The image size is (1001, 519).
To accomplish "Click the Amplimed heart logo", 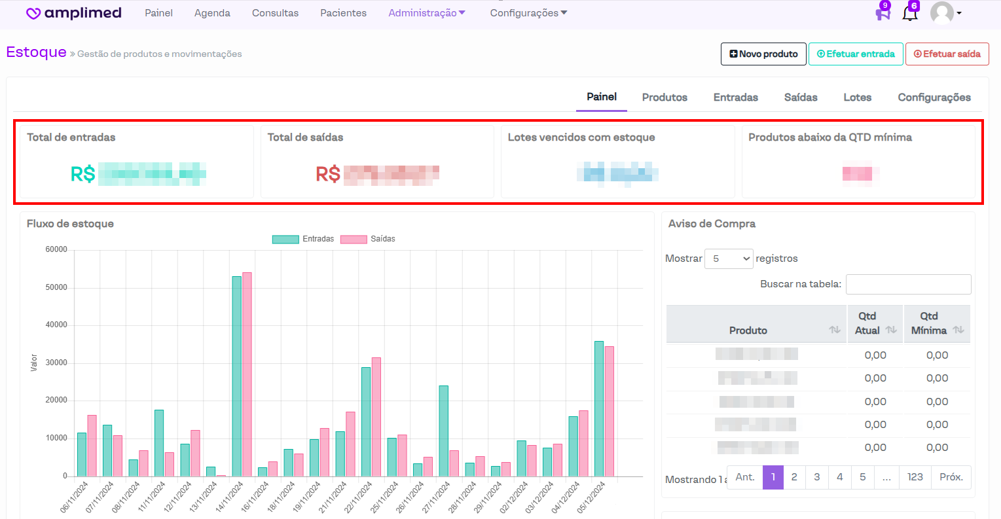I will pos(33,14).
